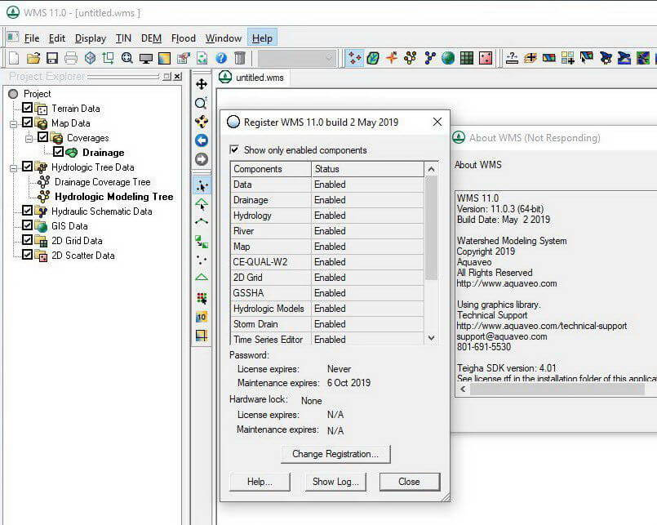The image size is (657, 525).
Task: Open WMS Help with the question mark icon
Action: (221, 57)
